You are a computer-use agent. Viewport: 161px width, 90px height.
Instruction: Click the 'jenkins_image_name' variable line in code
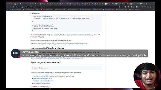point(43,25)
